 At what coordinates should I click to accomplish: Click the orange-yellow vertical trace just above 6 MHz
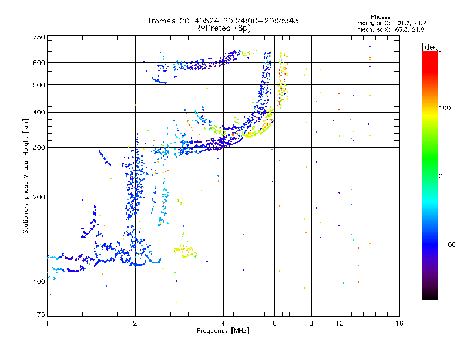tap(283, 80)
